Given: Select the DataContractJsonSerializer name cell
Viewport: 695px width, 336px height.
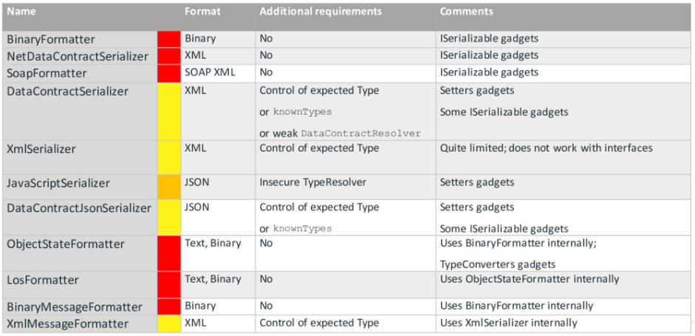Looking at the screenshot, I should 79,208.
